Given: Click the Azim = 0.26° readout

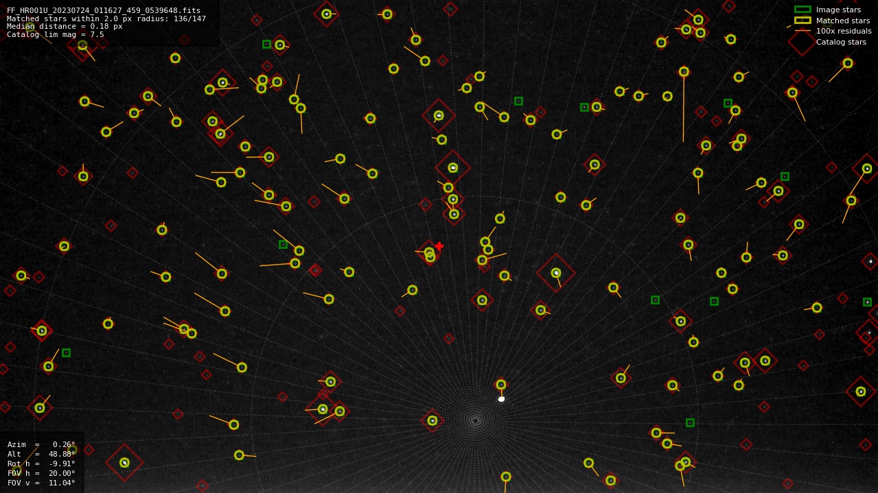Looking at the screenshot, I should (x=42, y=445).
